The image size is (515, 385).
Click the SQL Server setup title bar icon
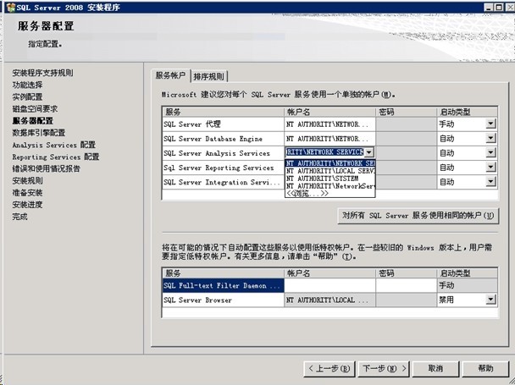pos(11,8)
